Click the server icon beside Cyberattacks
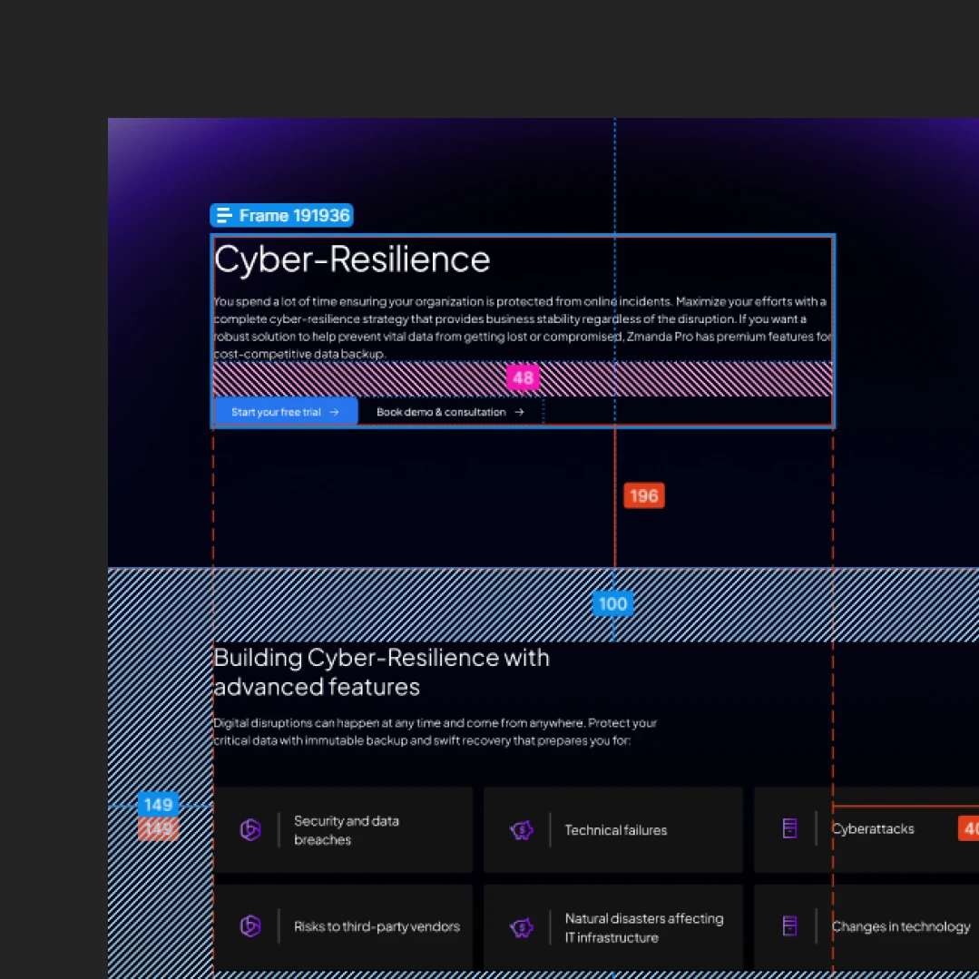 pos(790,828)
